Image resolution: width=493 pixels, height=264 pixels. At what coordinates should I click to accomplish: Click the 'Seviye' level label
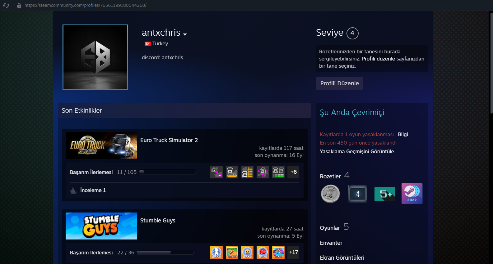(x=330, y=33)
